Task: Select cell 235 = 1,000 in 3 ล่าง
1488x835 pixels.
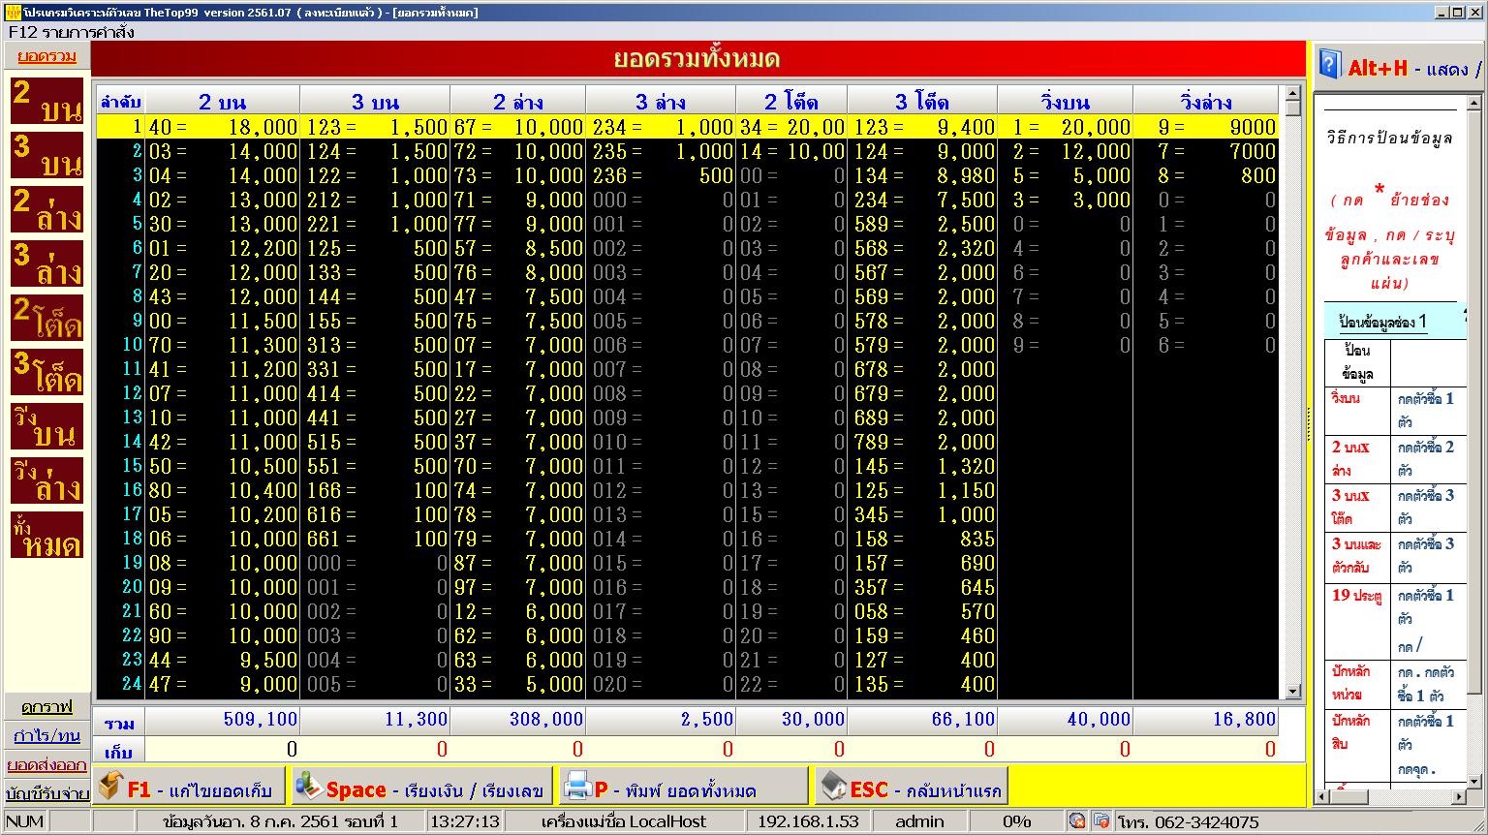Action: pyautogui.click(x=661, y=151)
